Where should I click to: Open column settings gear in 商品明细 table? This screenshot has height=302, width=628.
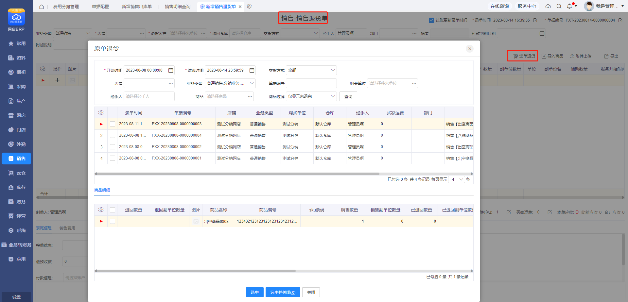click(x=101, y=210)
